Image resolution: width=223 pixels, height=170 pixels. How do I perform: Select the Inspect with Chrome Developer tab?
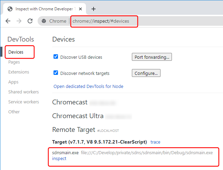[45, 9]
